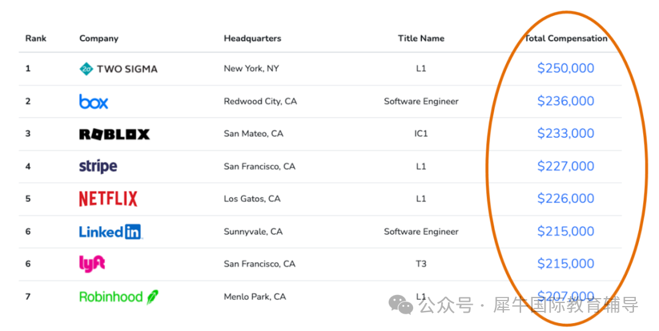Open the Netflix logo
This screenshot has height=331, width=659.
pos(108,199)
